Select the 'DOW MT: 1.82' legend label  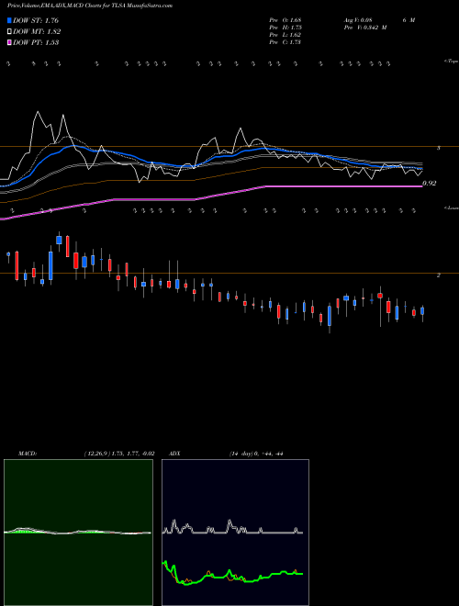click(37, 32)
